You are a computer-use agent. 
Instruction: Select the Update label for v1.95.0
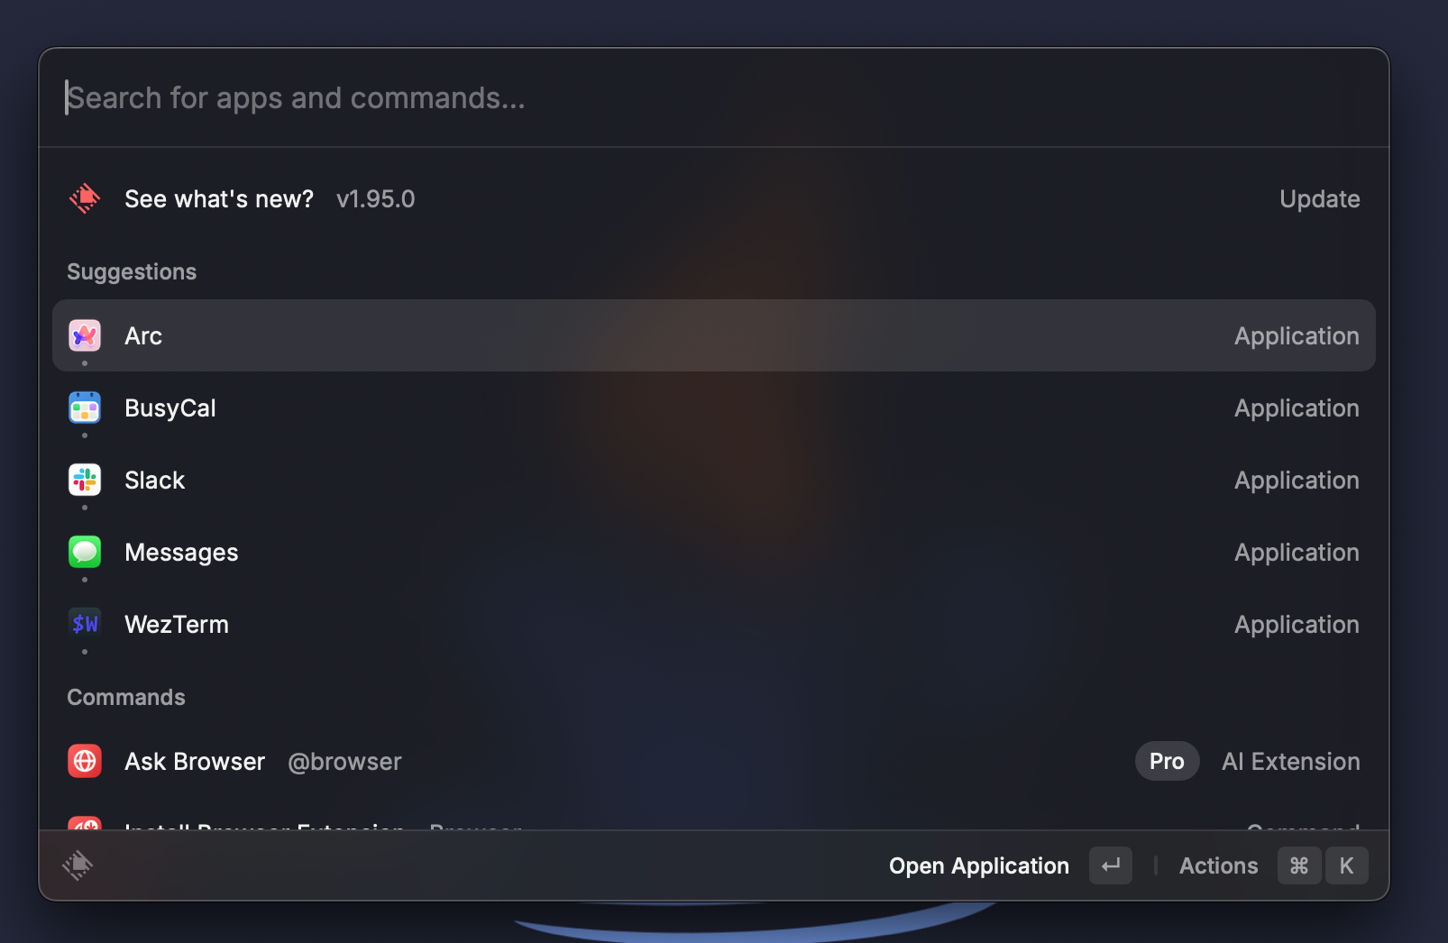tap(1319, 199)
